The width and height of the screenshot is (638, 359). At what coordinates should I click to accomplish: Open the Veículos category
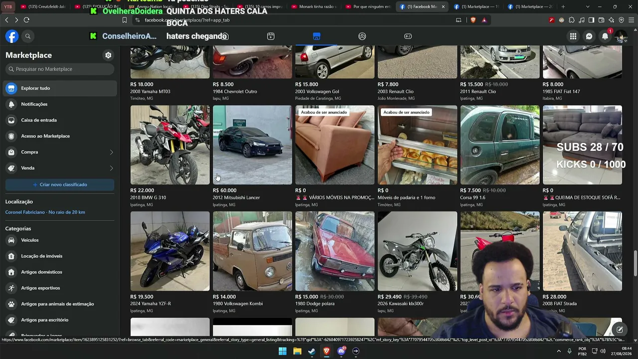pyautogui.click(x=60, y=240)
